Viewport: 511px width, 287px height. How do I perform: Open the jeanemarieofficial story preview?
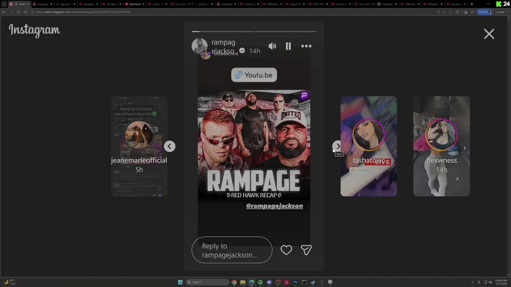139,146
